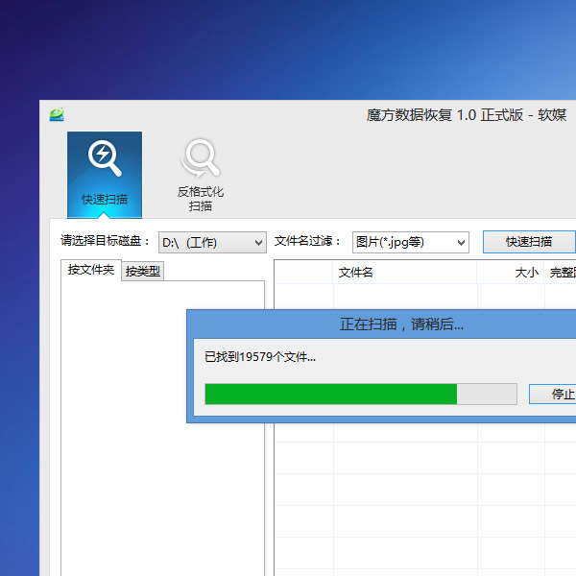Open the target disk dropdown D:\ (工作)
The width and height of the screenshot is (576, 576).
[212, 243]
